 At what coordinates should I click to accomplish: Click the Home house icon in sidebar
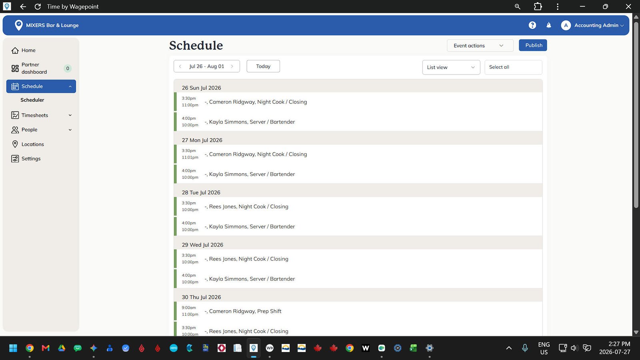click(15, 50)
